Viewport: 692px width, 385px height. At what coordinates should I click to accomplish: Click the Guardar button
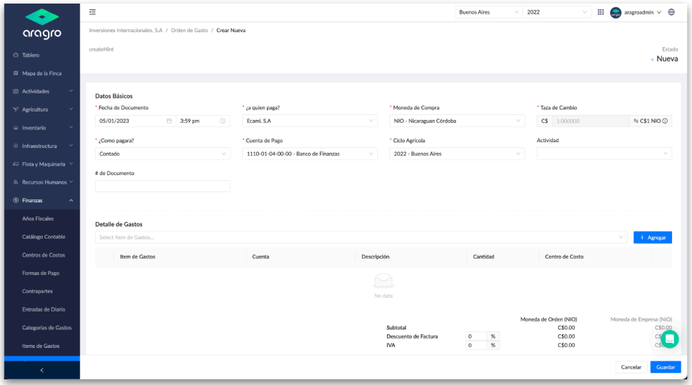pos(666,367)
